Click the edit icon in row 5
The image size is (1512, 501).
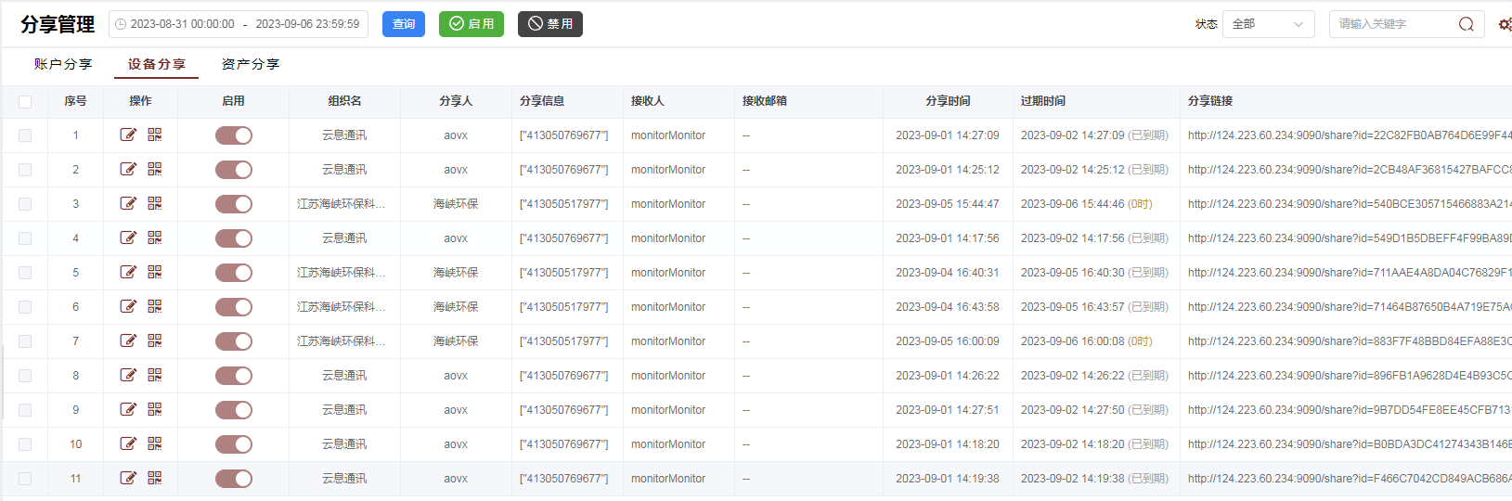(x=128, y=273)
